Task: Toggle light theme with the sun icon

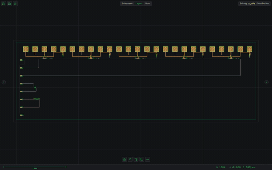Action: [15, 4]
